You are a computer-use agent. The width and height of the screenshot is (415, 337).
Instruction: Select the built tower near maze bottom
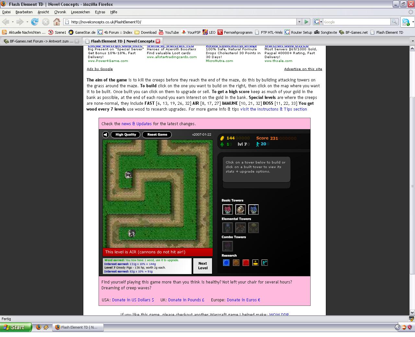pos(132,233)
